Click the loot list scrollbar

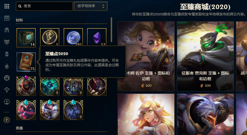pyautogui.click(x=111, y=30)
